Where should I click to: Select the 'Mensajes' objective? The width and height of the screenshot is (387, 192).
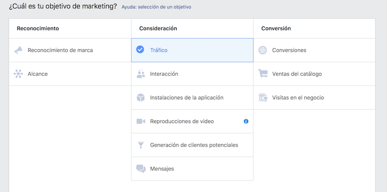[162, 169]
